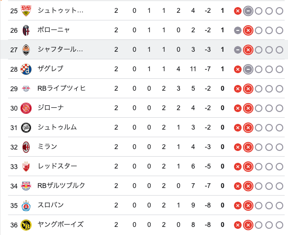Click the Young Boys yellow crest

[26, 225]
